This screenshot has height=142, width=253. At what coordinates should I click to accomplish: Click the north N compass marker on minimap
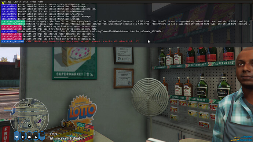[29, 105]
